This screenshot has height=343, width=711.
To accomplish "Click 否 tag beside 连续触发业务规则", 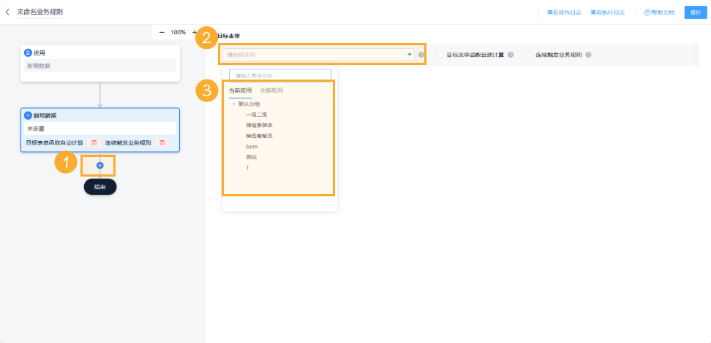I will (x=162, y=142).
